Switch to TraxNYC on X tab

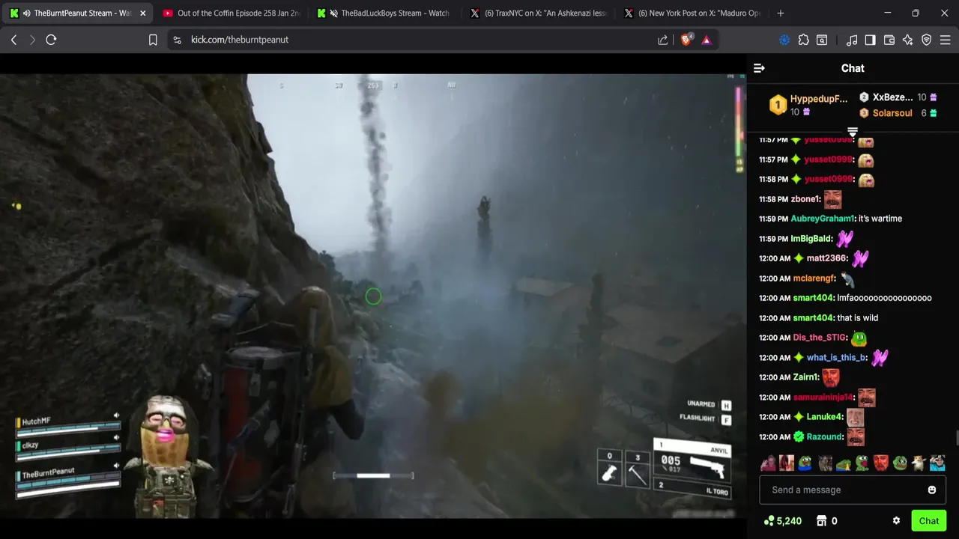pyautogui.click(x=538, y=13)
